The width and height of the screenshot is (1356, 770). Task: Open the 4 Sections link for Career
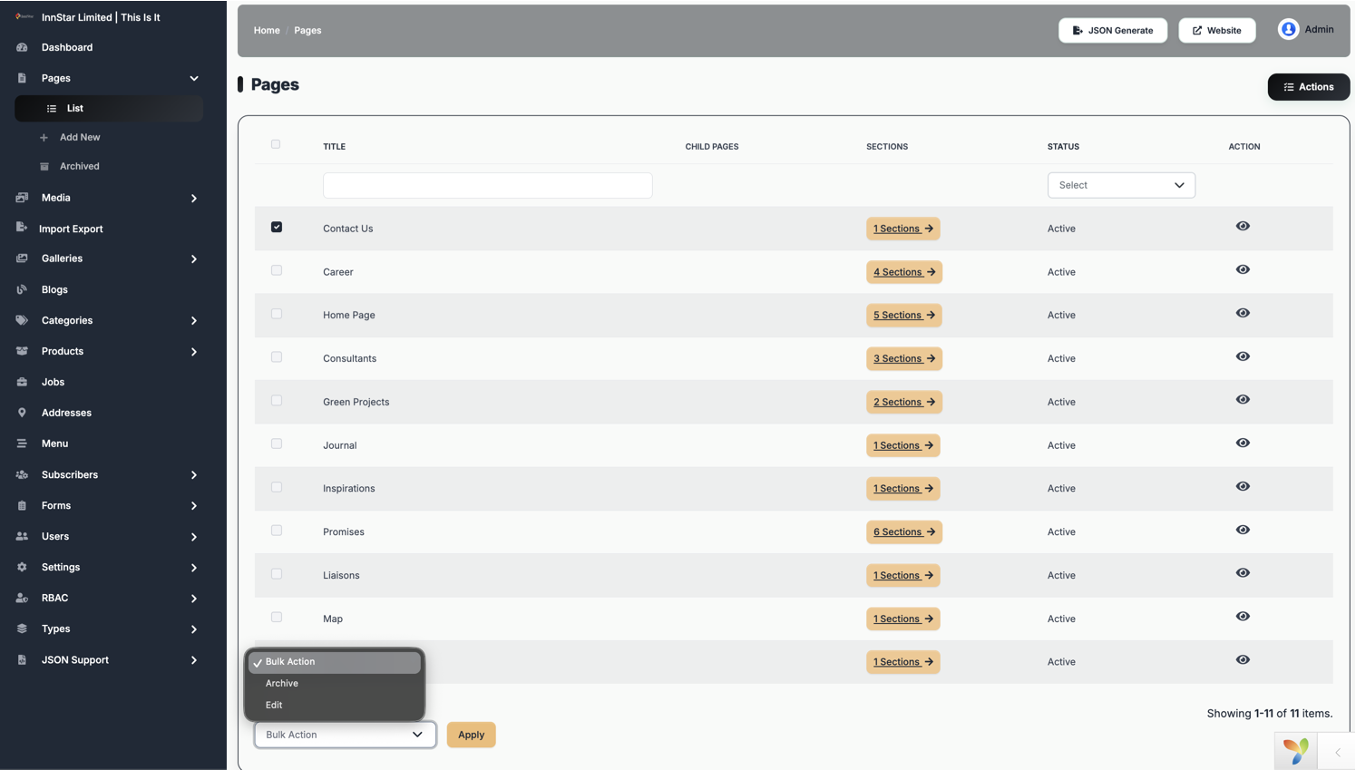904,272
